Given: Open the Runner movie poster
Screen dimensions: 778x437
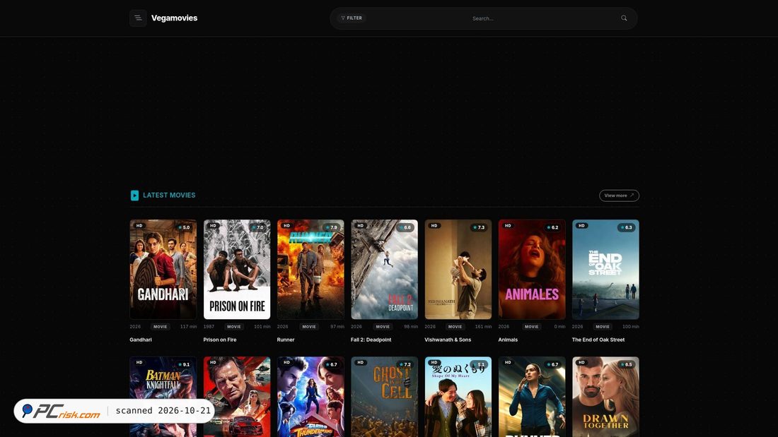Looking at the screenshot, I should coord(310,270).
